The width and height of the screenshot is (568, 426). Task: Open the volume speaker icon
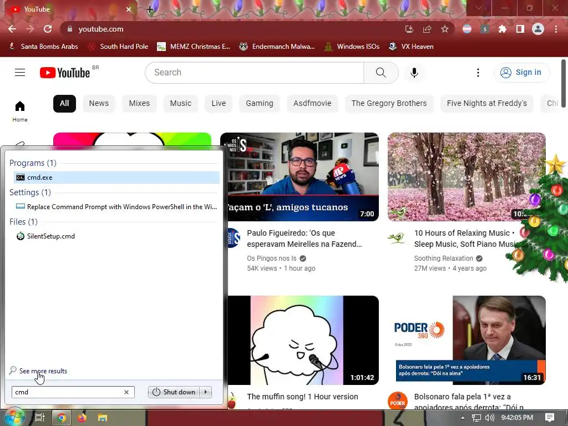(490, 418)
